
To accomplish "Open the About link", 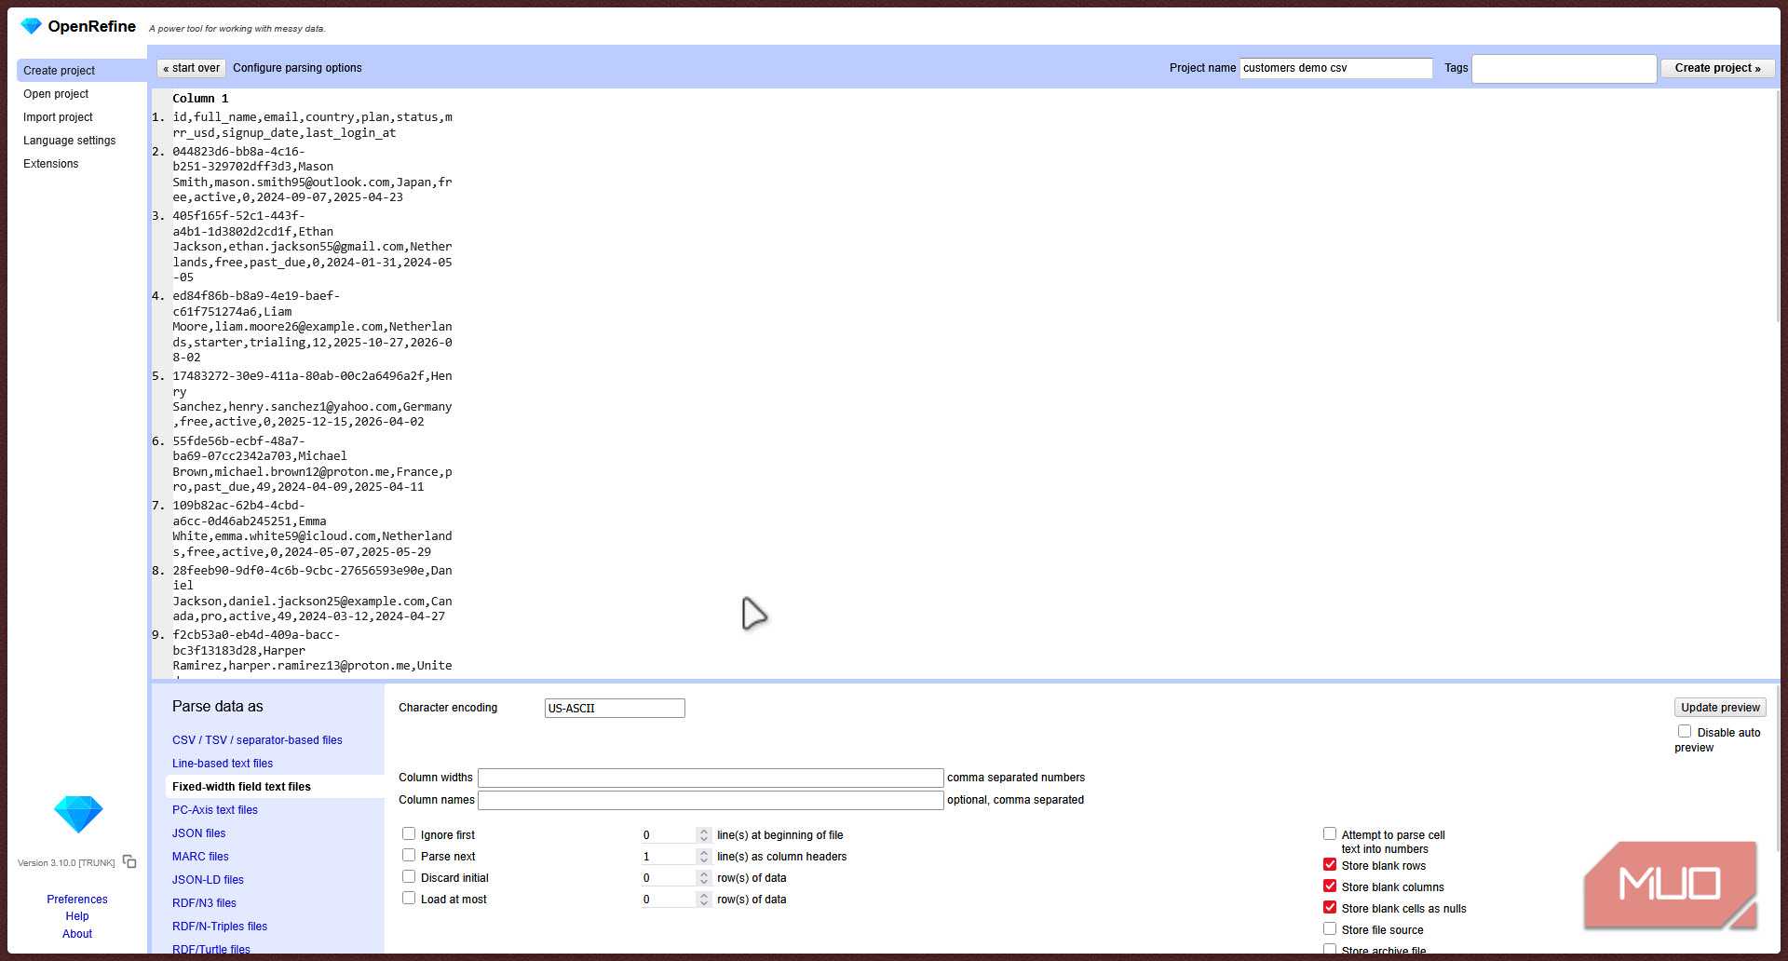I will pos(77,934).
